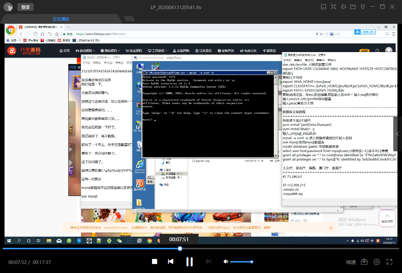
Task: Open 格式(O) menu in right Notepad
Action: [x=309, y=60]
